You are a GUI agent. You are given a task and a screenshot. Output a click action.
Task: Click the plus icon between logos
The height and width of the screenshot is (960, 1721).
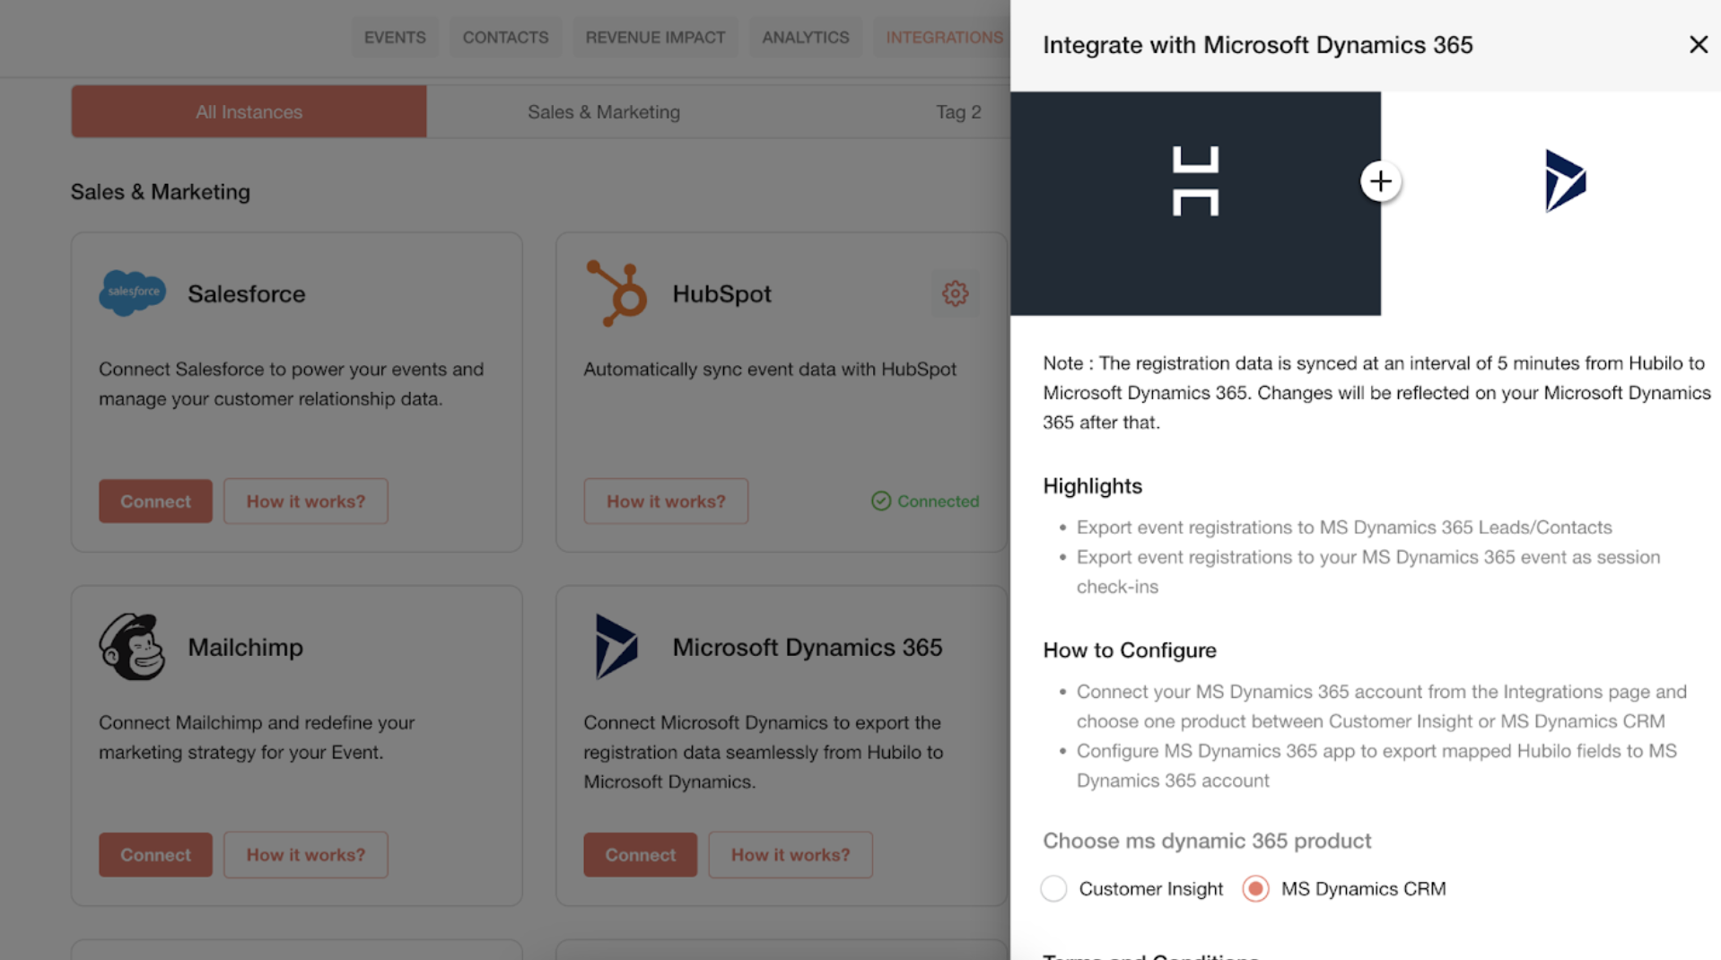pyautogui.click(x=1380, y=181)
